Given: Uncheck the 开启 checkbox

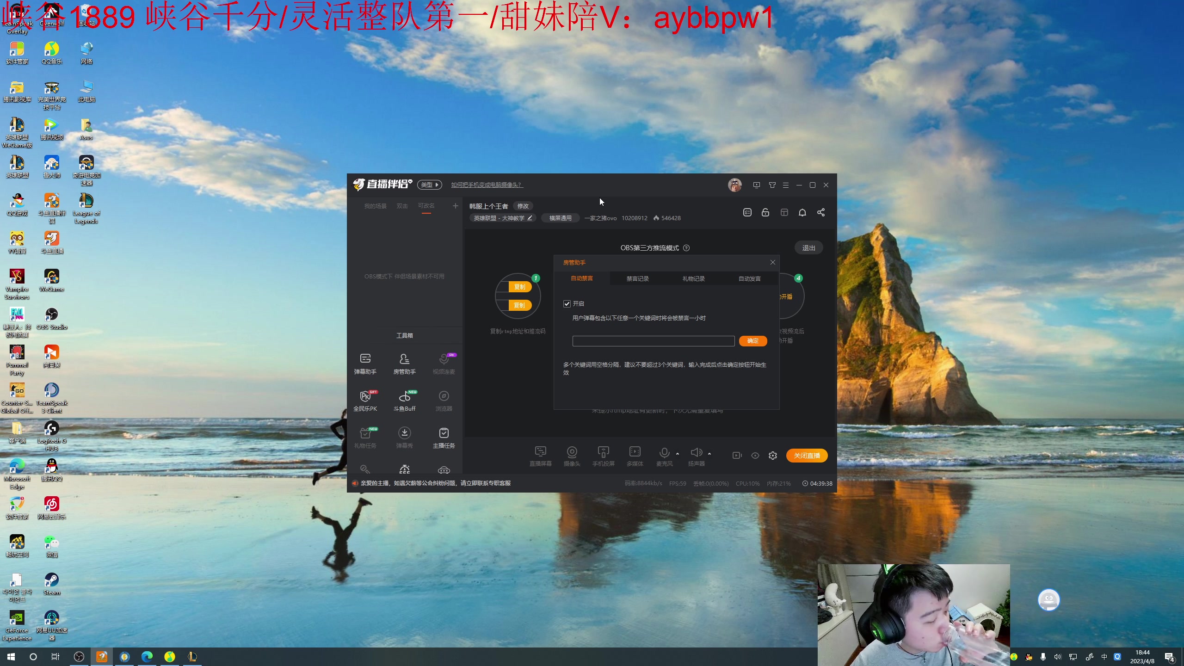Looking at the screenshot, I should [x=567, y=304].
